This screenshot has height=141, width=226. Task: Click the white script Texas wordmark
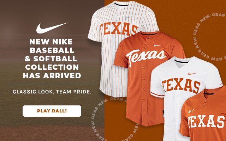(146, 57)
